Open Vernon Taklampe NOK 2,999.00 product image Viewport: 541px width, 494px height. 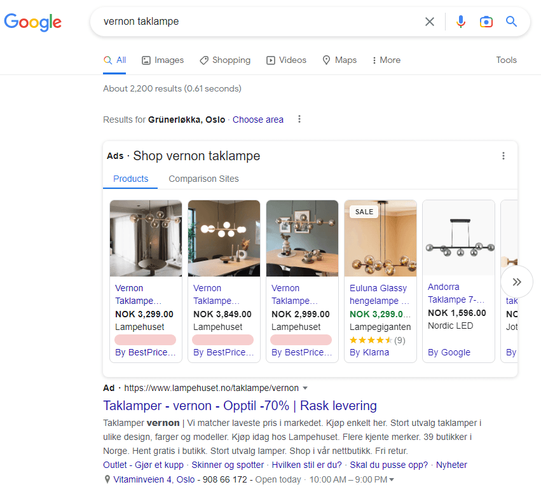point(302,238)
